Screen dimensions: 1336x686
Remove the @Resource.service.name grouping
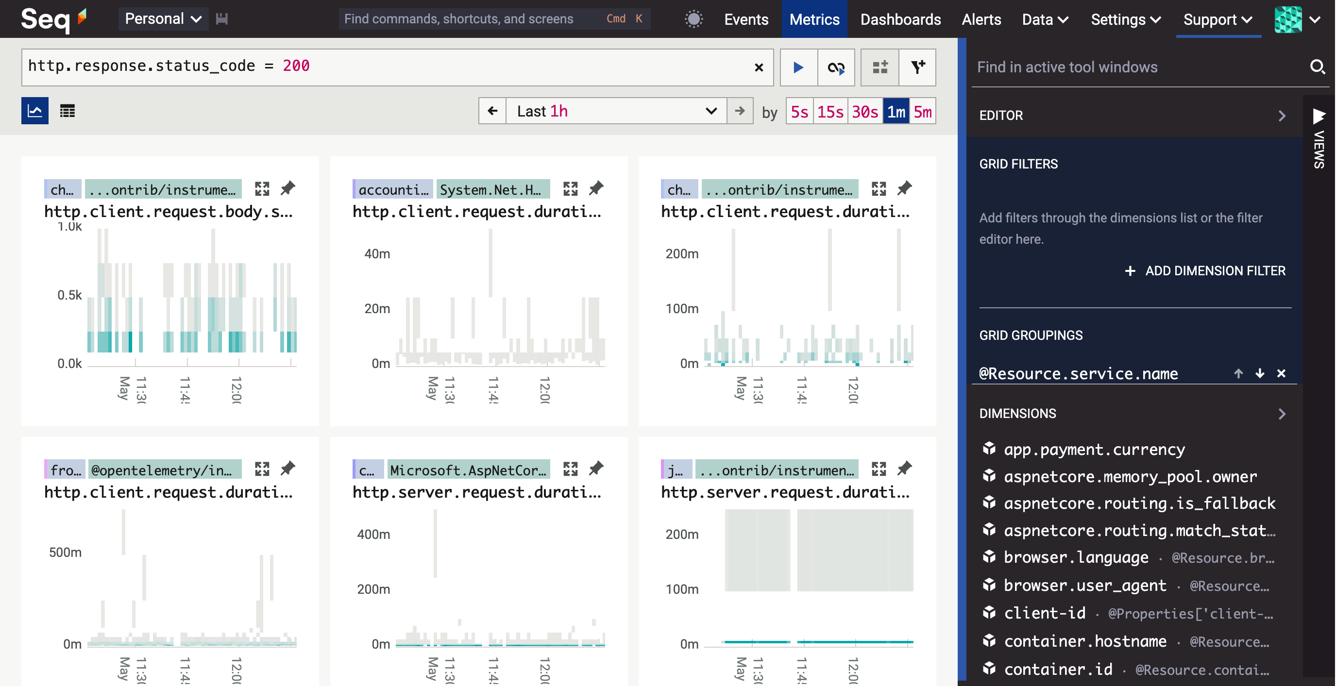pos(1281,373)
